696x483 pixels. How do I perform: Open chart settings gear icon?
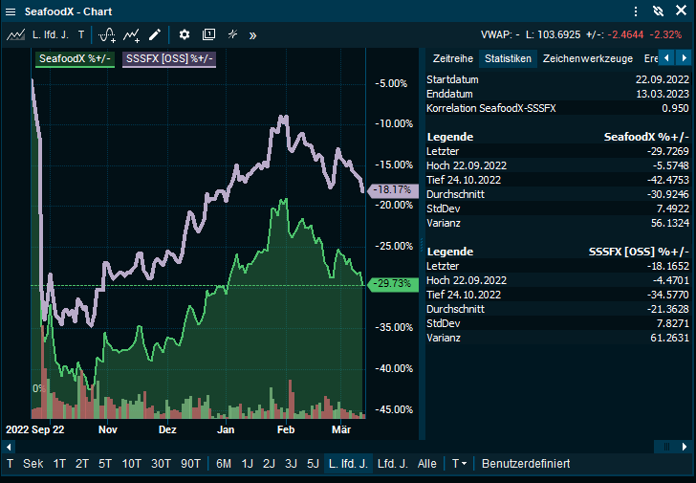185,34
